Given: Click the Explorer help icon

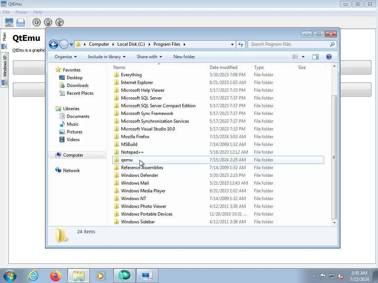Looking at the screenshot, I should click(329, 57).
